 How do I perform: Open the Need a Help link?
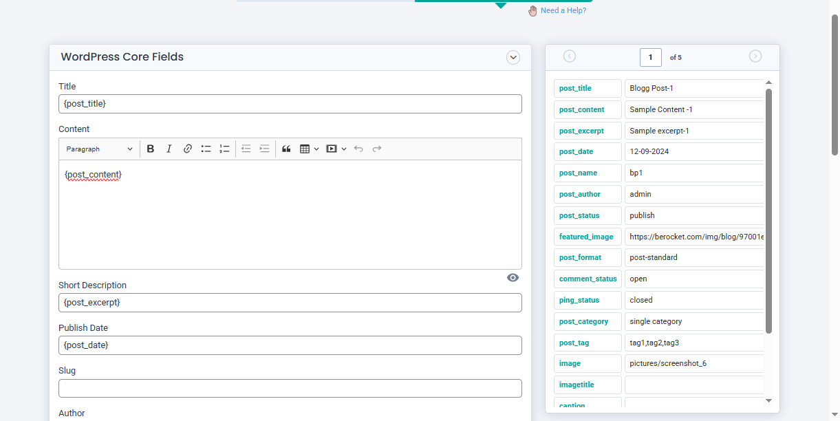[x=563, y=10]
